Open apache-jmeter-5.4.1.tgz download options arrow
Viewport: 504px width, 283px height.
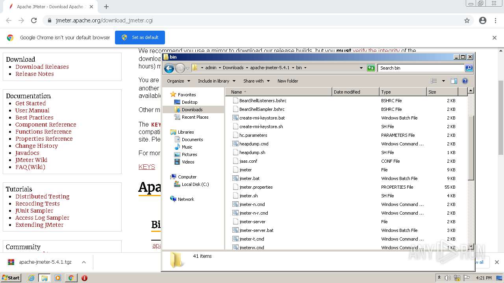[x=84, y=262]
